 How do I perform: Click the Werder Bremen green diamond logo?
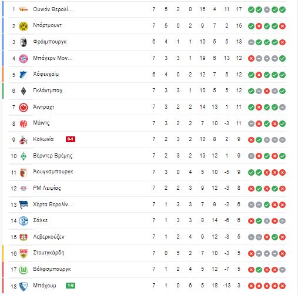(x=24, y=156)
